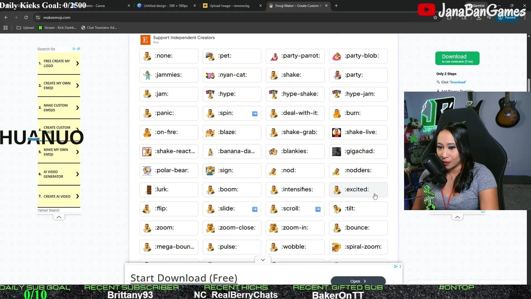
Task: Click the Open button in bottom ad
Action: 358,281
